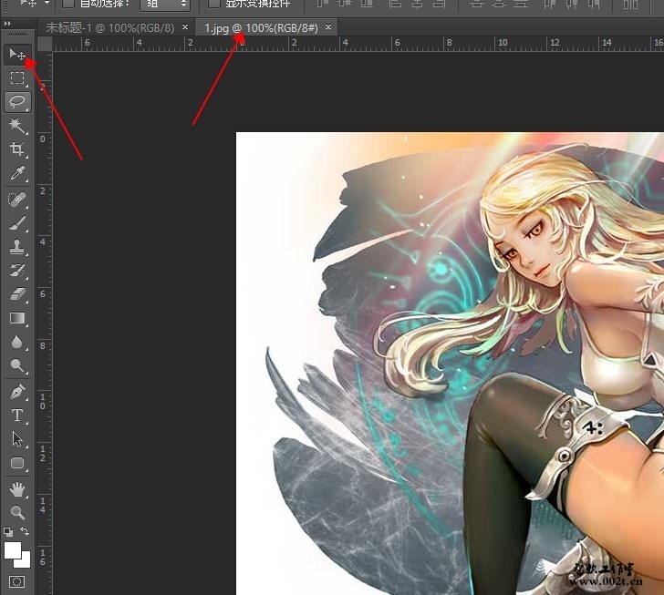Enable the 自动选择 checkbox
664x595 pixels.
pyautogui.click(x=68, y=4)
